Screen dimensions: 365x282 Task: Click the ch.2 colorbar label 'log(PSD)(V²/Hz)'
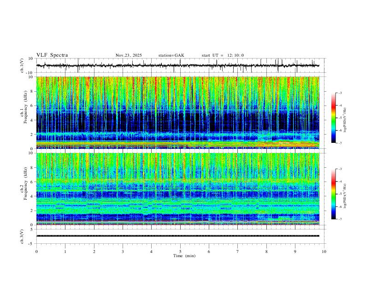(x=345, y=196)
